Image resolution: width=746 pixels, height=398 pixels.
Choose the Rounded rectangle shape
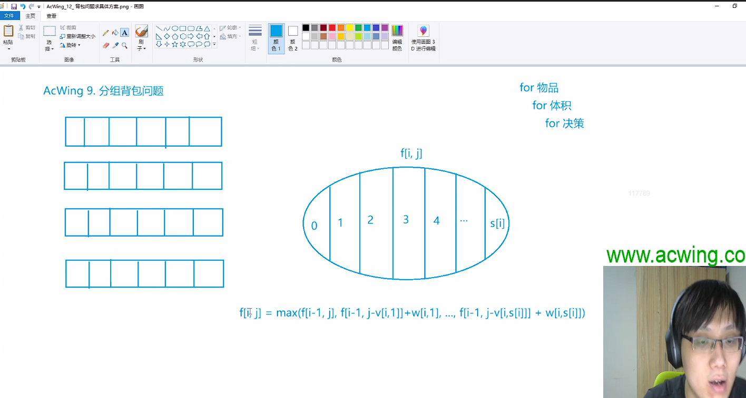(x=191, y=28)
